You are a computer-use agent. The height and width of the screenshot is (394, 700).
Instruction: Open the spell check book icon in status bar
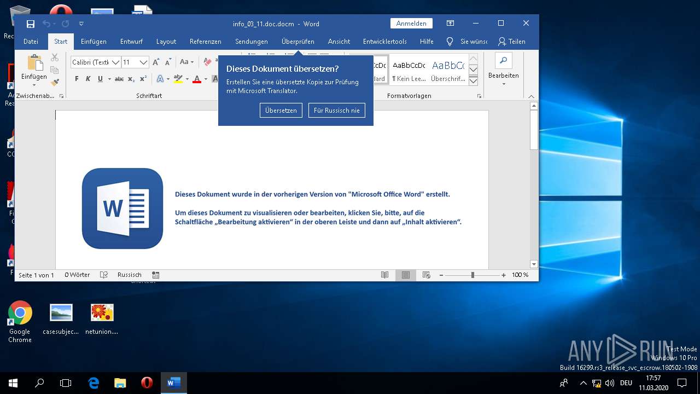click(x=104, y=275)
